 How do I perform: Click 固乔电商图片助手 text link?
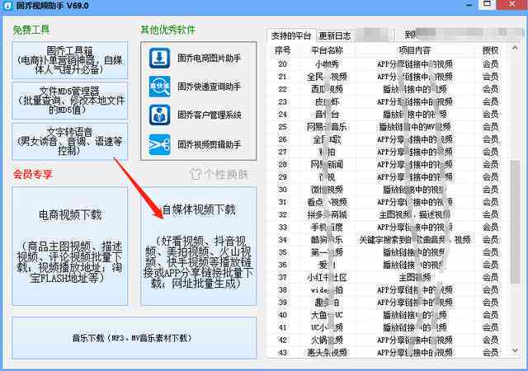point(210,59)
